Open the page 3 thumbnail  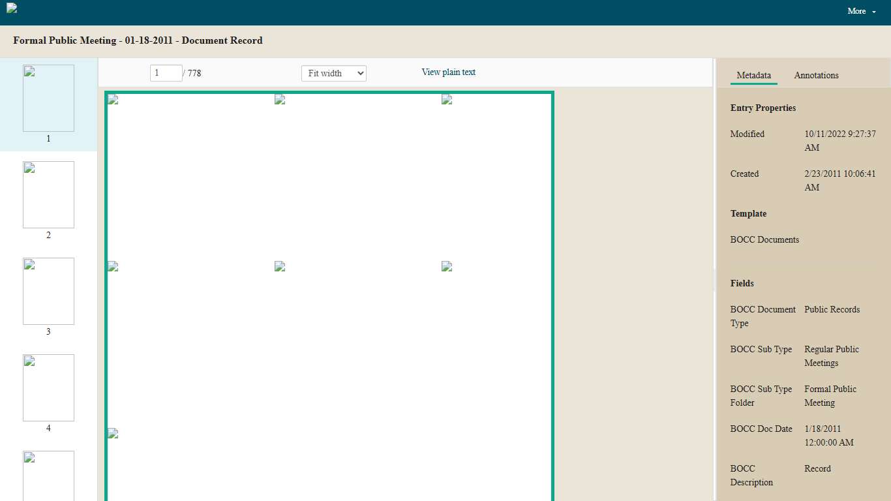point(48,292)
